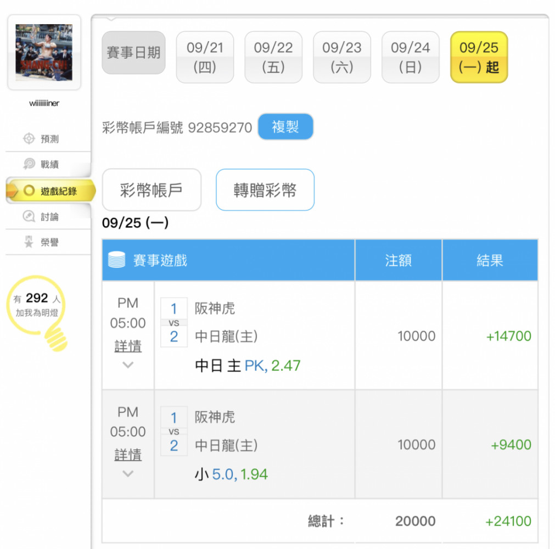555x549 pixels.
Task: Click the total result +24100
Action: point(508,521)
